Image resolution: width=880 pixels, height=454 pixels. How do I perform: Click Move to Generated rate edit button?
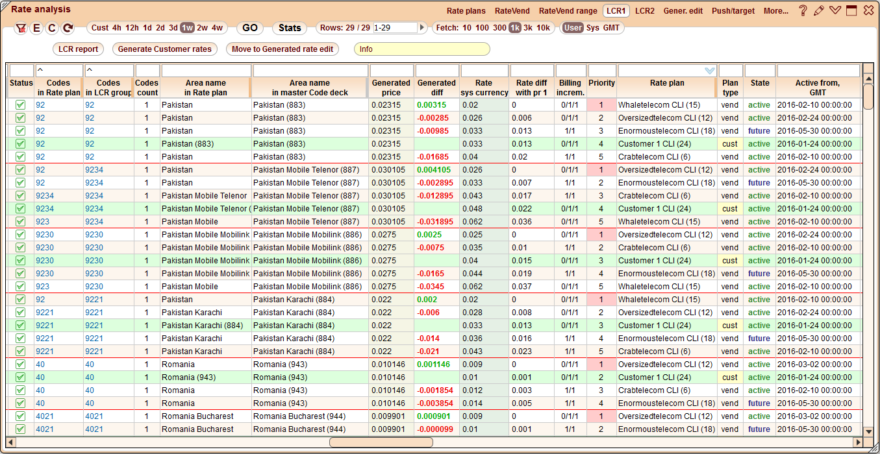coord(283,49)
